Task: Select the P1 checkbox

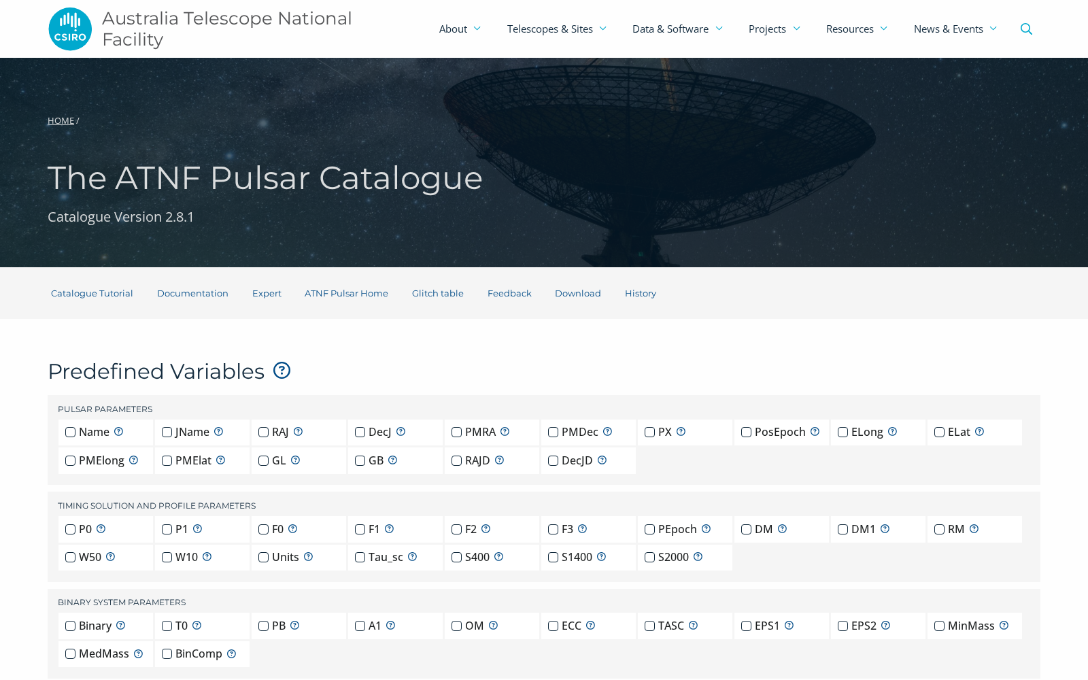Action: coord(167,530)
